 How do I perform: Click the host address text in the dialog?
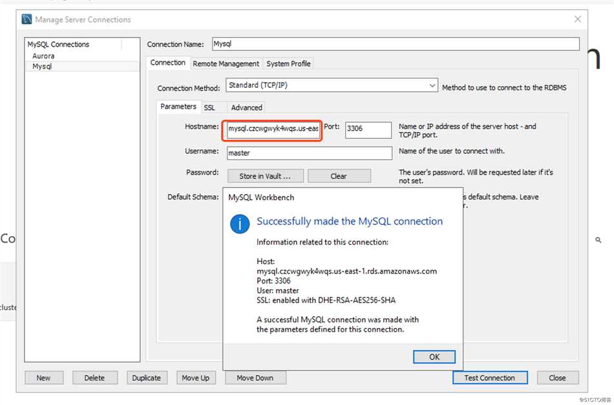pos(346,271)
